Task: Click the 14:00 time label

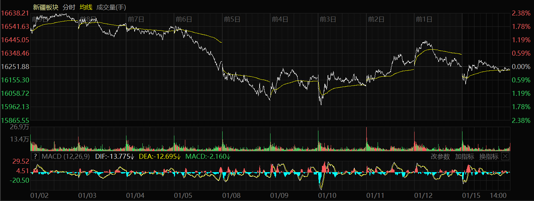Action: coord(498,195)
